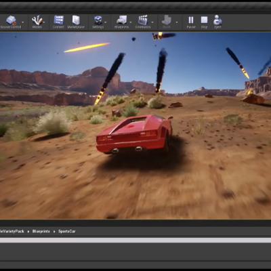Expand the Build options dropdown arrow

click(177, 22)
